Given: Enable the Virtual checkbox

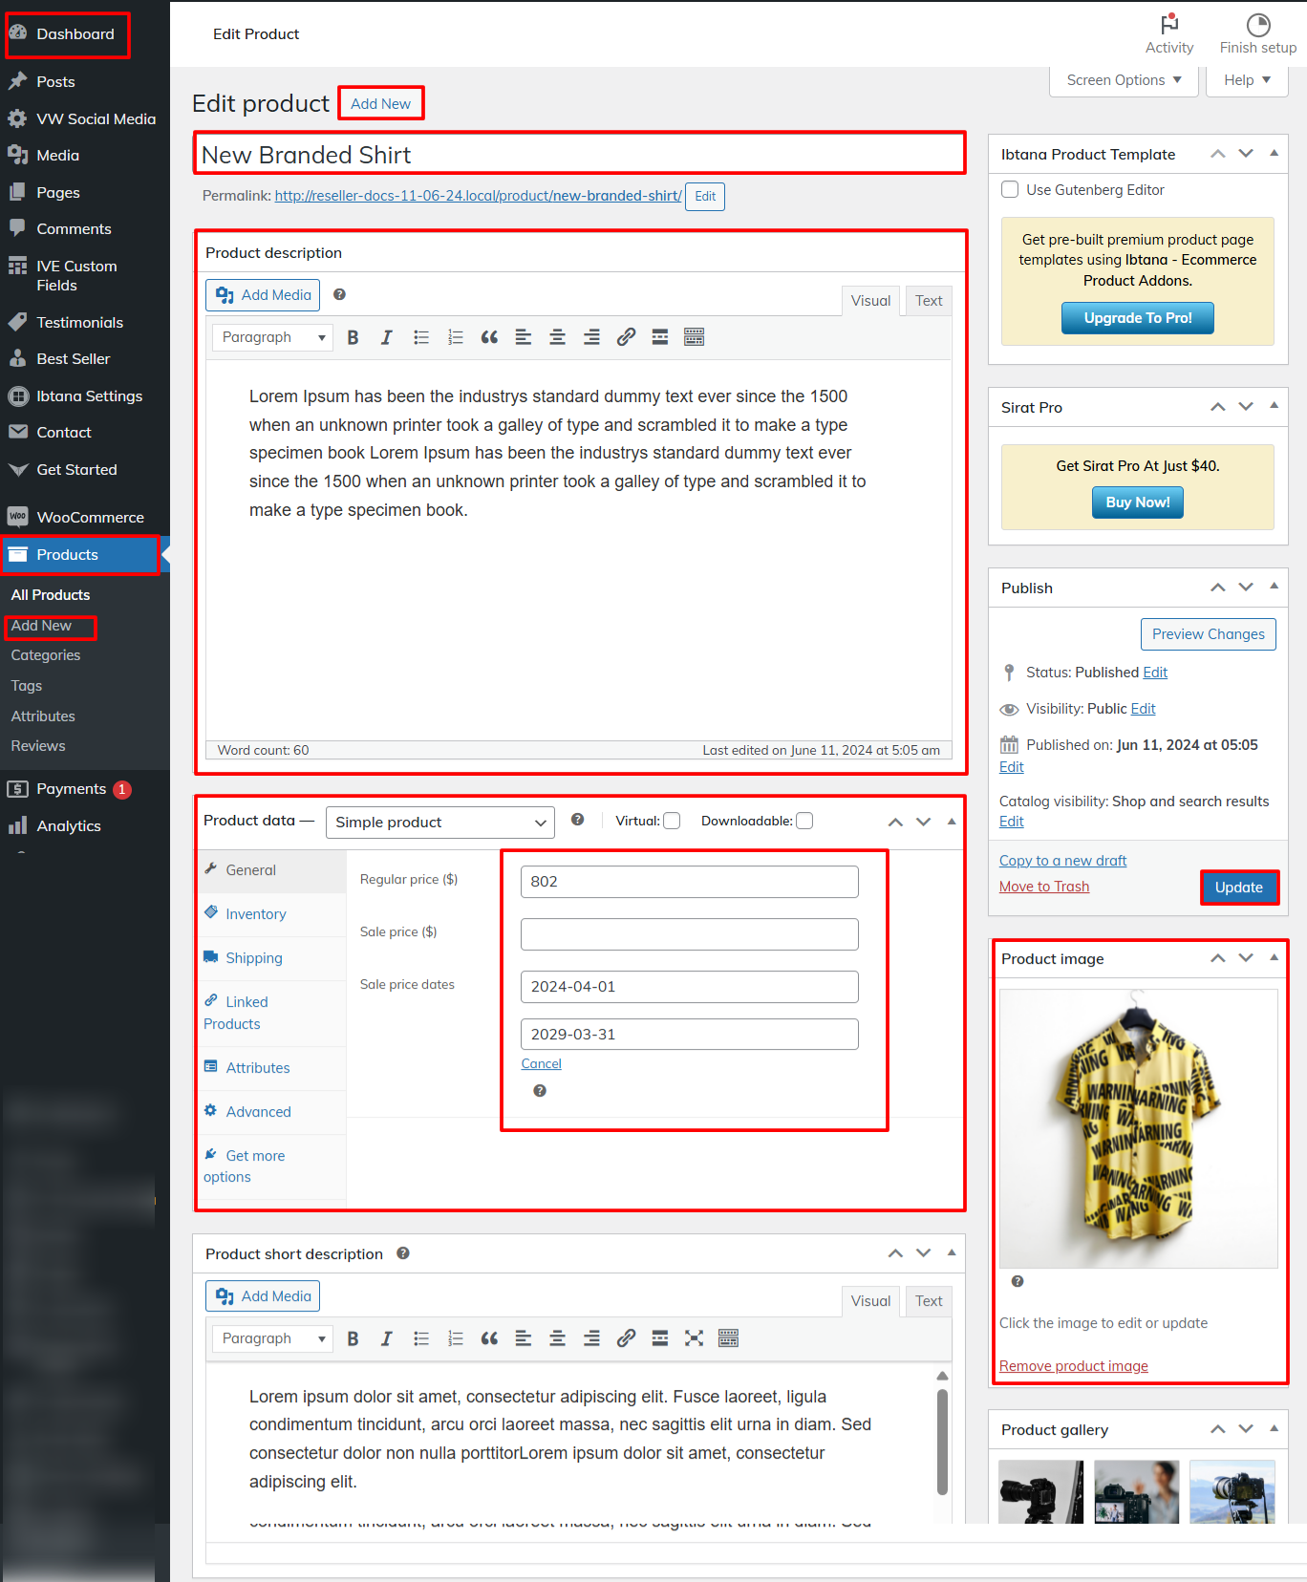Looking at the screenshot, I should coord(672,821).
